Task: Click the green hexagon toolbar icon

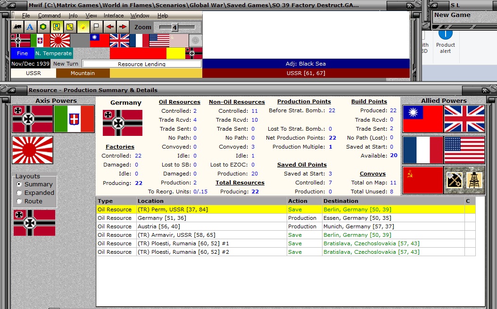Action: [43, 27]
